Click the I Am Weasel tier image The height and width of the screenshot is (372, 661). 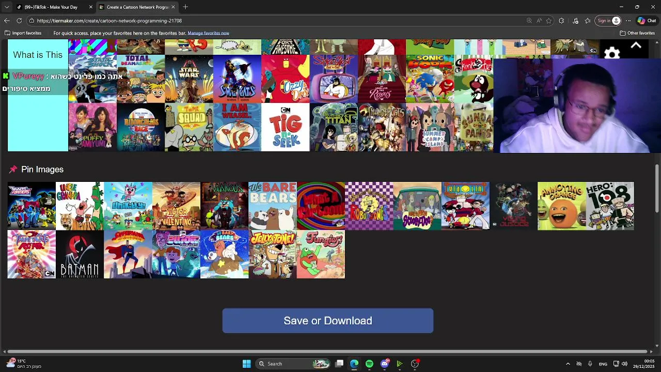coord(237,127)
